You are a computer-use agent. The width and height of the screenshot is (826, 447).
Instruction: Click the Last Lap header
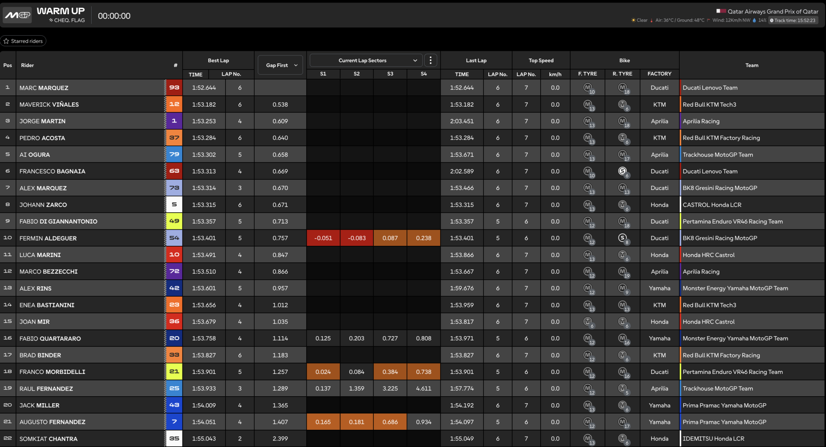click(476, 61)
